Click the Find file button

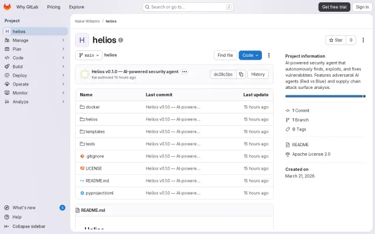(225, 55)
